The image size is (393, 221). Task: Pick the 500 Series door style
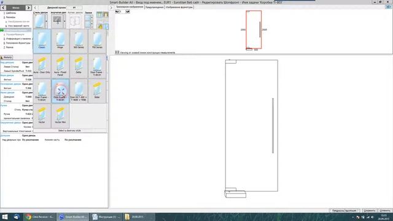(x=79, y=41)
